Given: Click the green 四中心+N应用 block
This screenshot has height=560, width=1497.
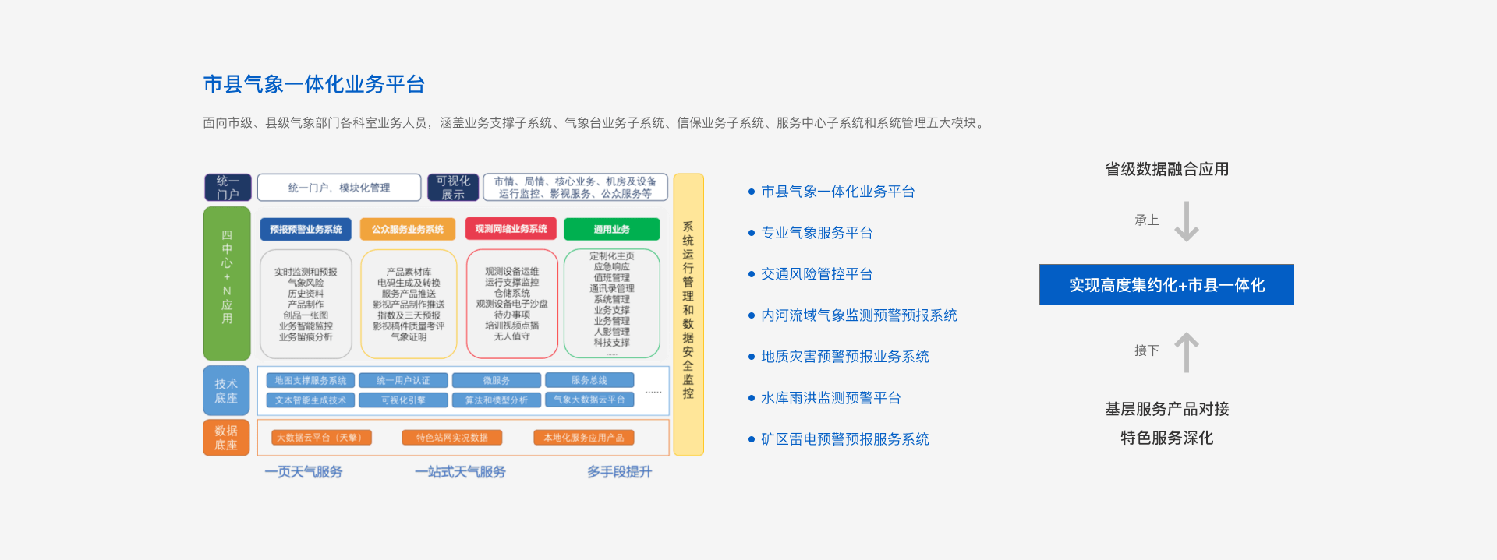Looking at the screenshot, I should [227, 283].
